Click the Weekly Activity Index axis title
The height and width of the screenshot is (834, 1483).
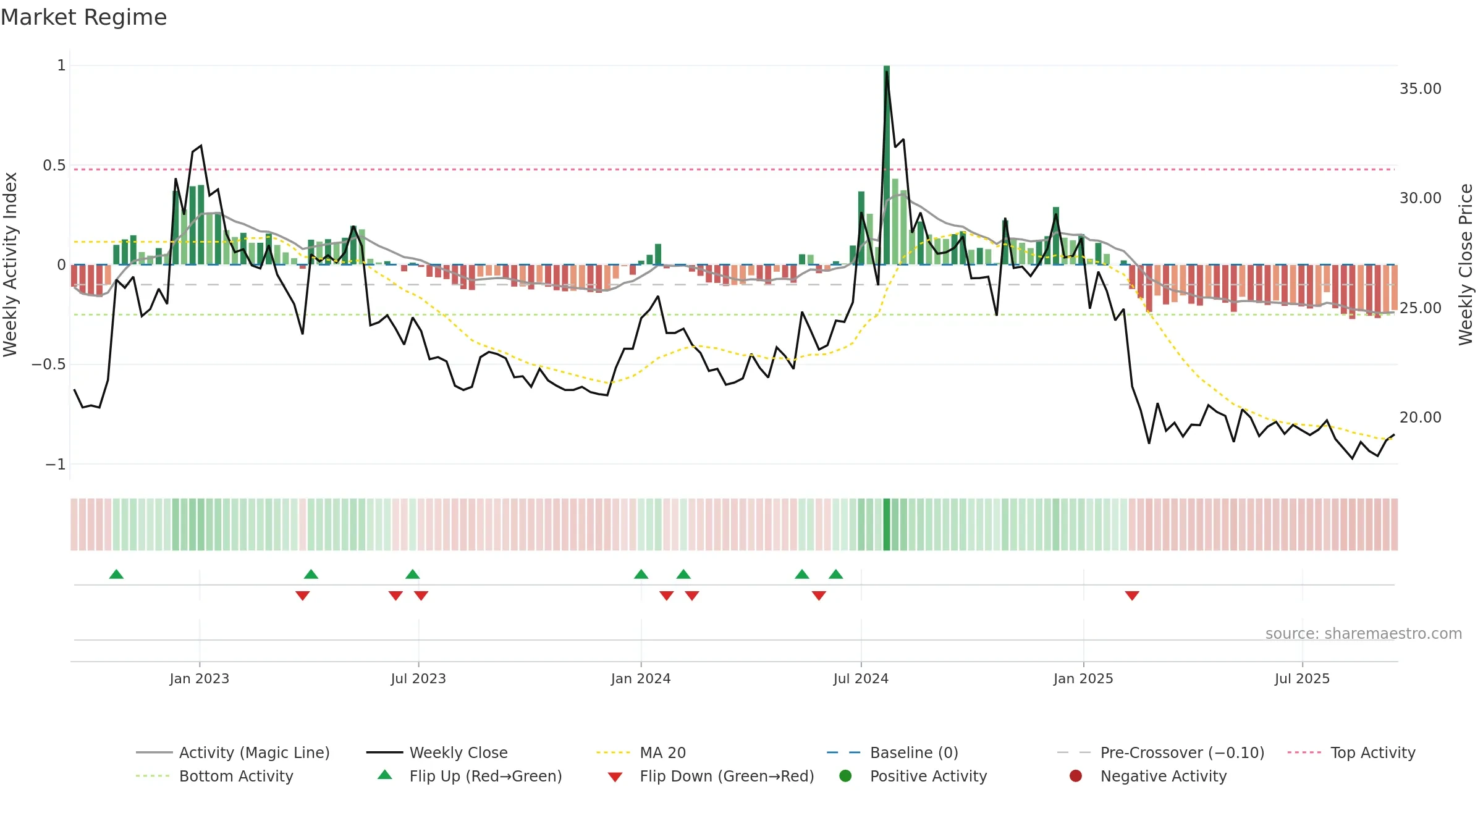[11, 264]
